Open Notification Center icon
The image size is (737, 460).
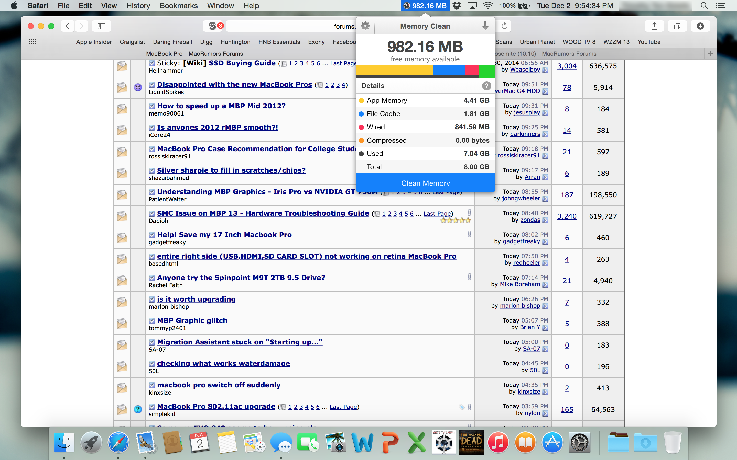720,5
